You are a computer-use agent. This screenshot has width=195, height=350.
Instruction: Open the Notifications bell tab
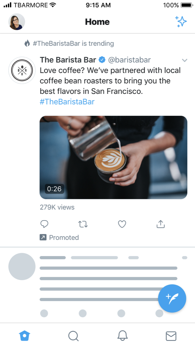coord(122,336)
